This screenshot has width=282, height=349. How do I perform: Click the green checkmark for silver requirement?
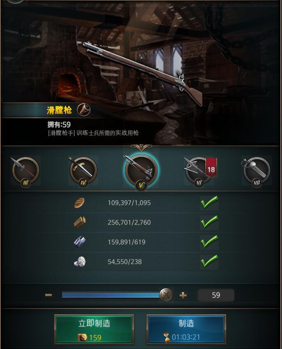[x=209, y=261]
